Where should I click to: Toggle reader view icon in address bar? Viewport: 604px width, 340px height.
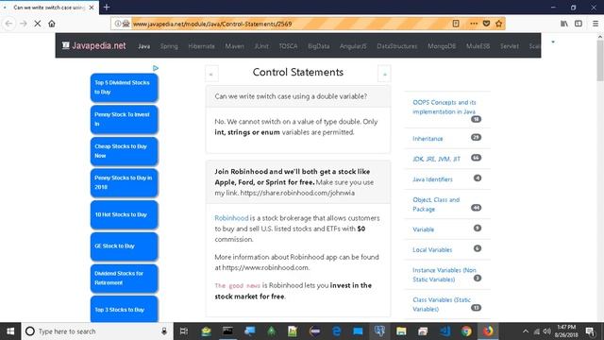coord(456,24)
